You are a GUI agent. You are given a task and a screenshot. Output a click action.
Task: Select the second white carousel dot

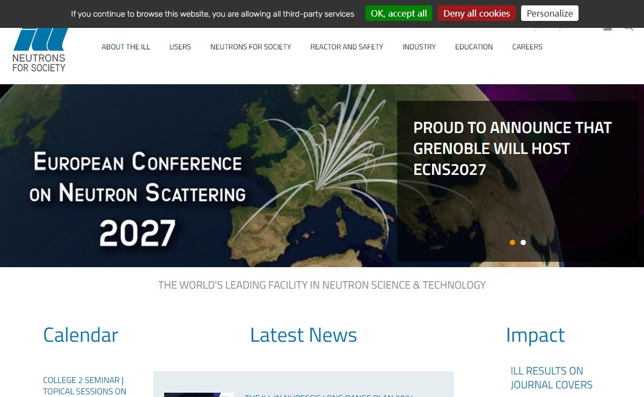[x=523, y=242]
